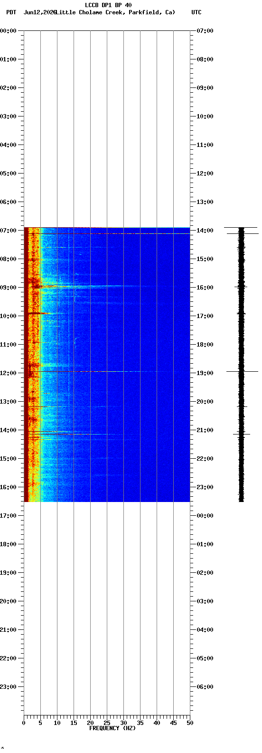The image size is (262, 753).
Task: Click the seismogram waveform trace beside the spectrogram
Action: coord(241,364)
